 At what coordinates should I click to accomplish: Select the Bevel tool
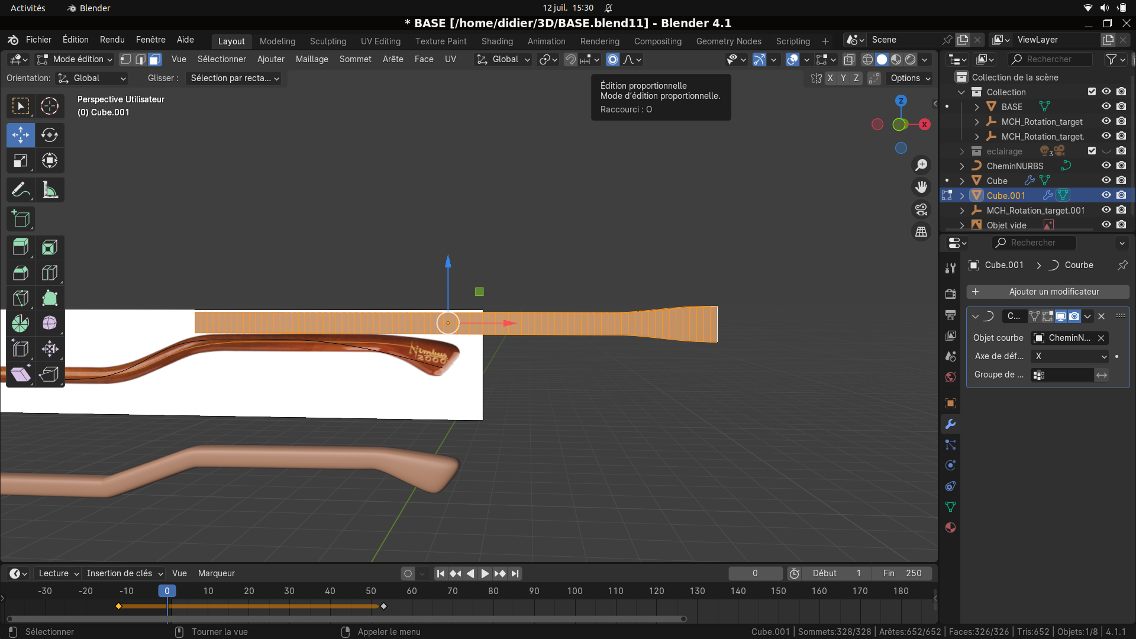21,273
